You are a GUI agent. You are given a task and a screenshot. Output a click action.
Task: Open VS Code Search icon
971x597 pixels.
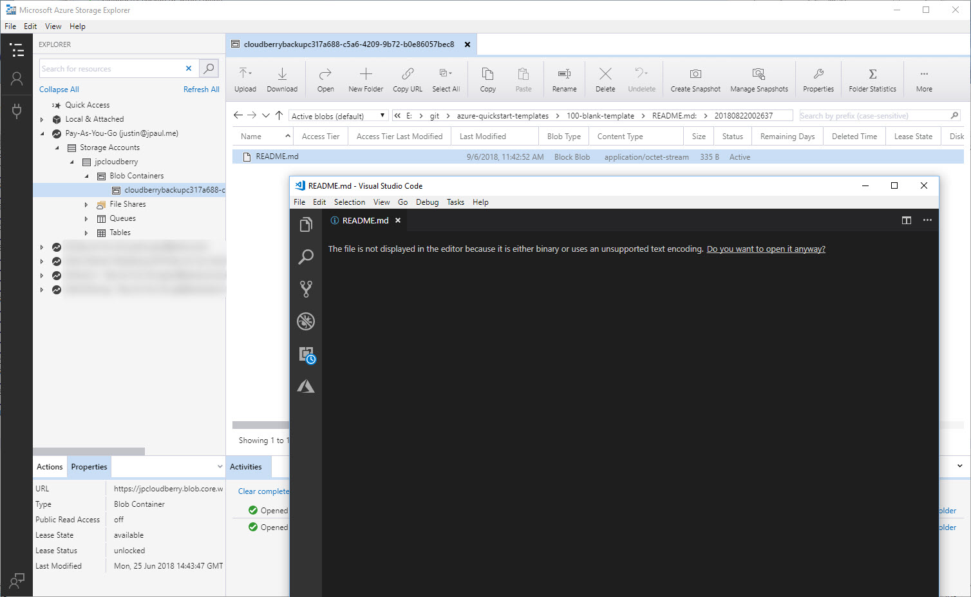[306, 256]
